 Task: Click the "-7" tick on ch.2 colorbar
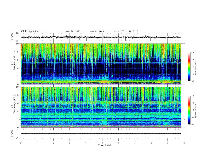(193, 124)
